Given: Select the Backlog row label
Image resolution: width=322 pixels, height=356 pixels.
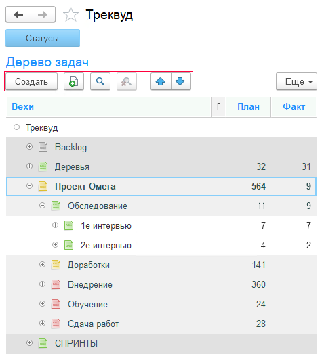Looking at the screenshot, I should (x=71, y=147).
